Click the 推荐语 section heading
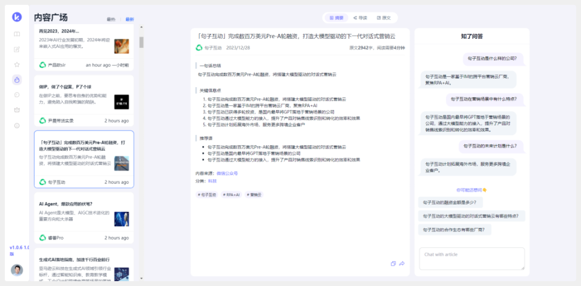The width and height of the screenshot is (581, 286). [x=206, y=138]
